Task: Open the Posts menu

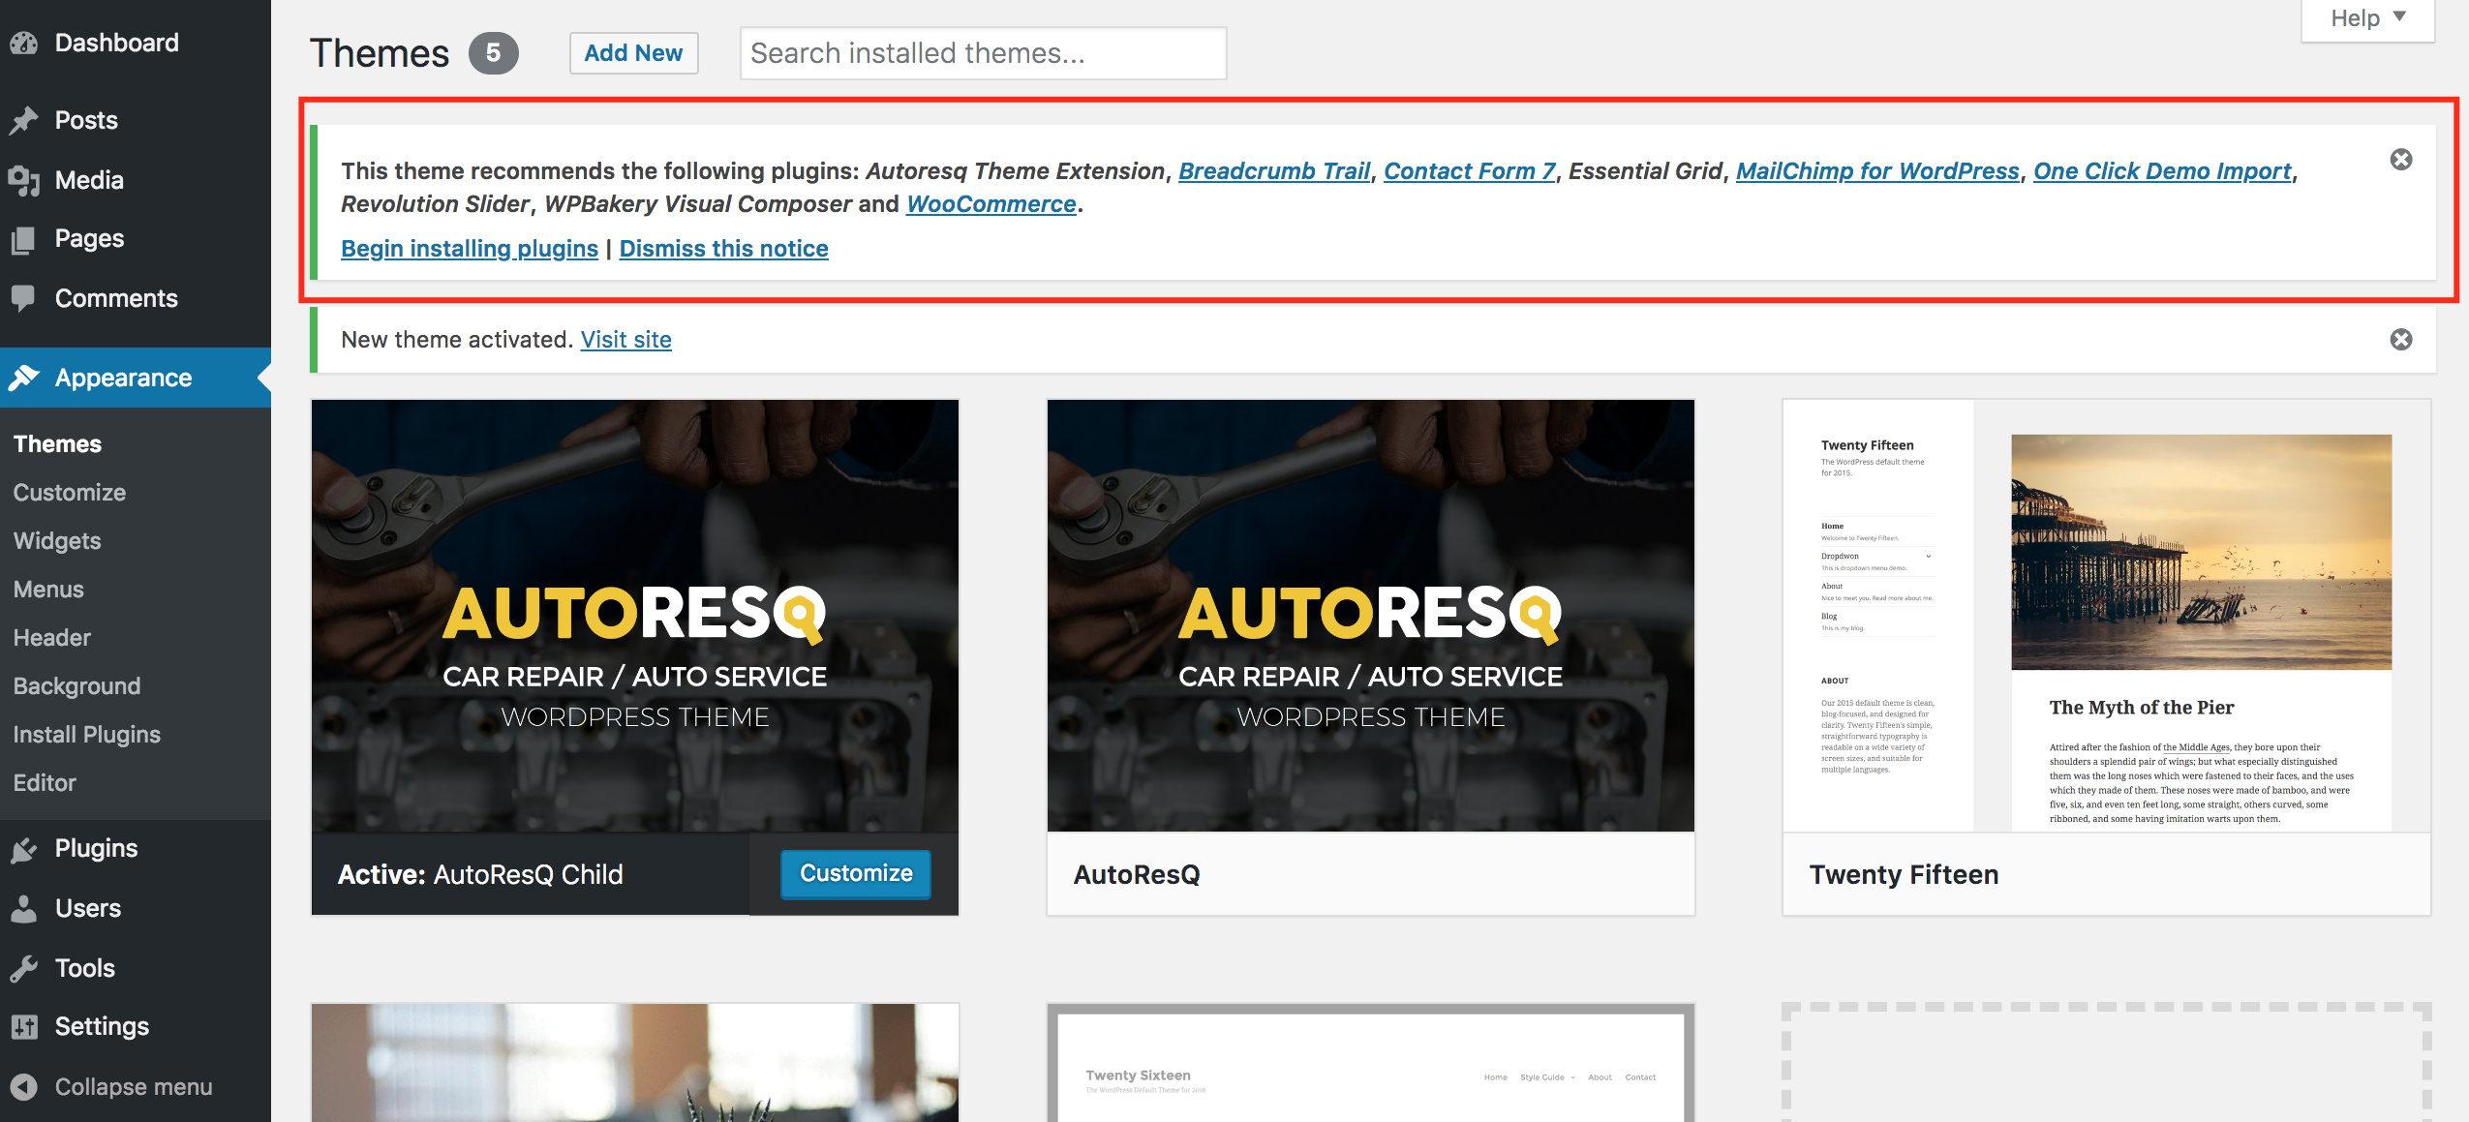Action: pos(86,120)
